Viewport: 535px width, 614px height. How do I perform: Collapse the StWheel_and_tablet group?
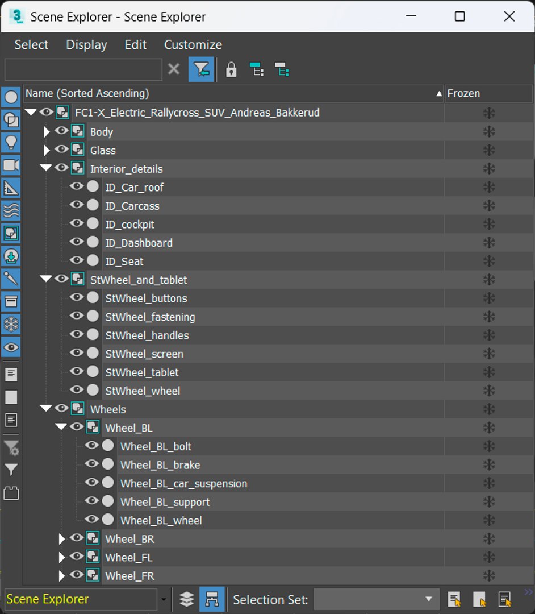(x=46, y=279)
